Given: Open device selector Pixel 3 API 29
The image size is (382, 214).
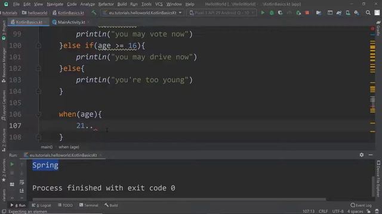Looking at the screenshot, I should pyautogui.click(x=221, y=12).
